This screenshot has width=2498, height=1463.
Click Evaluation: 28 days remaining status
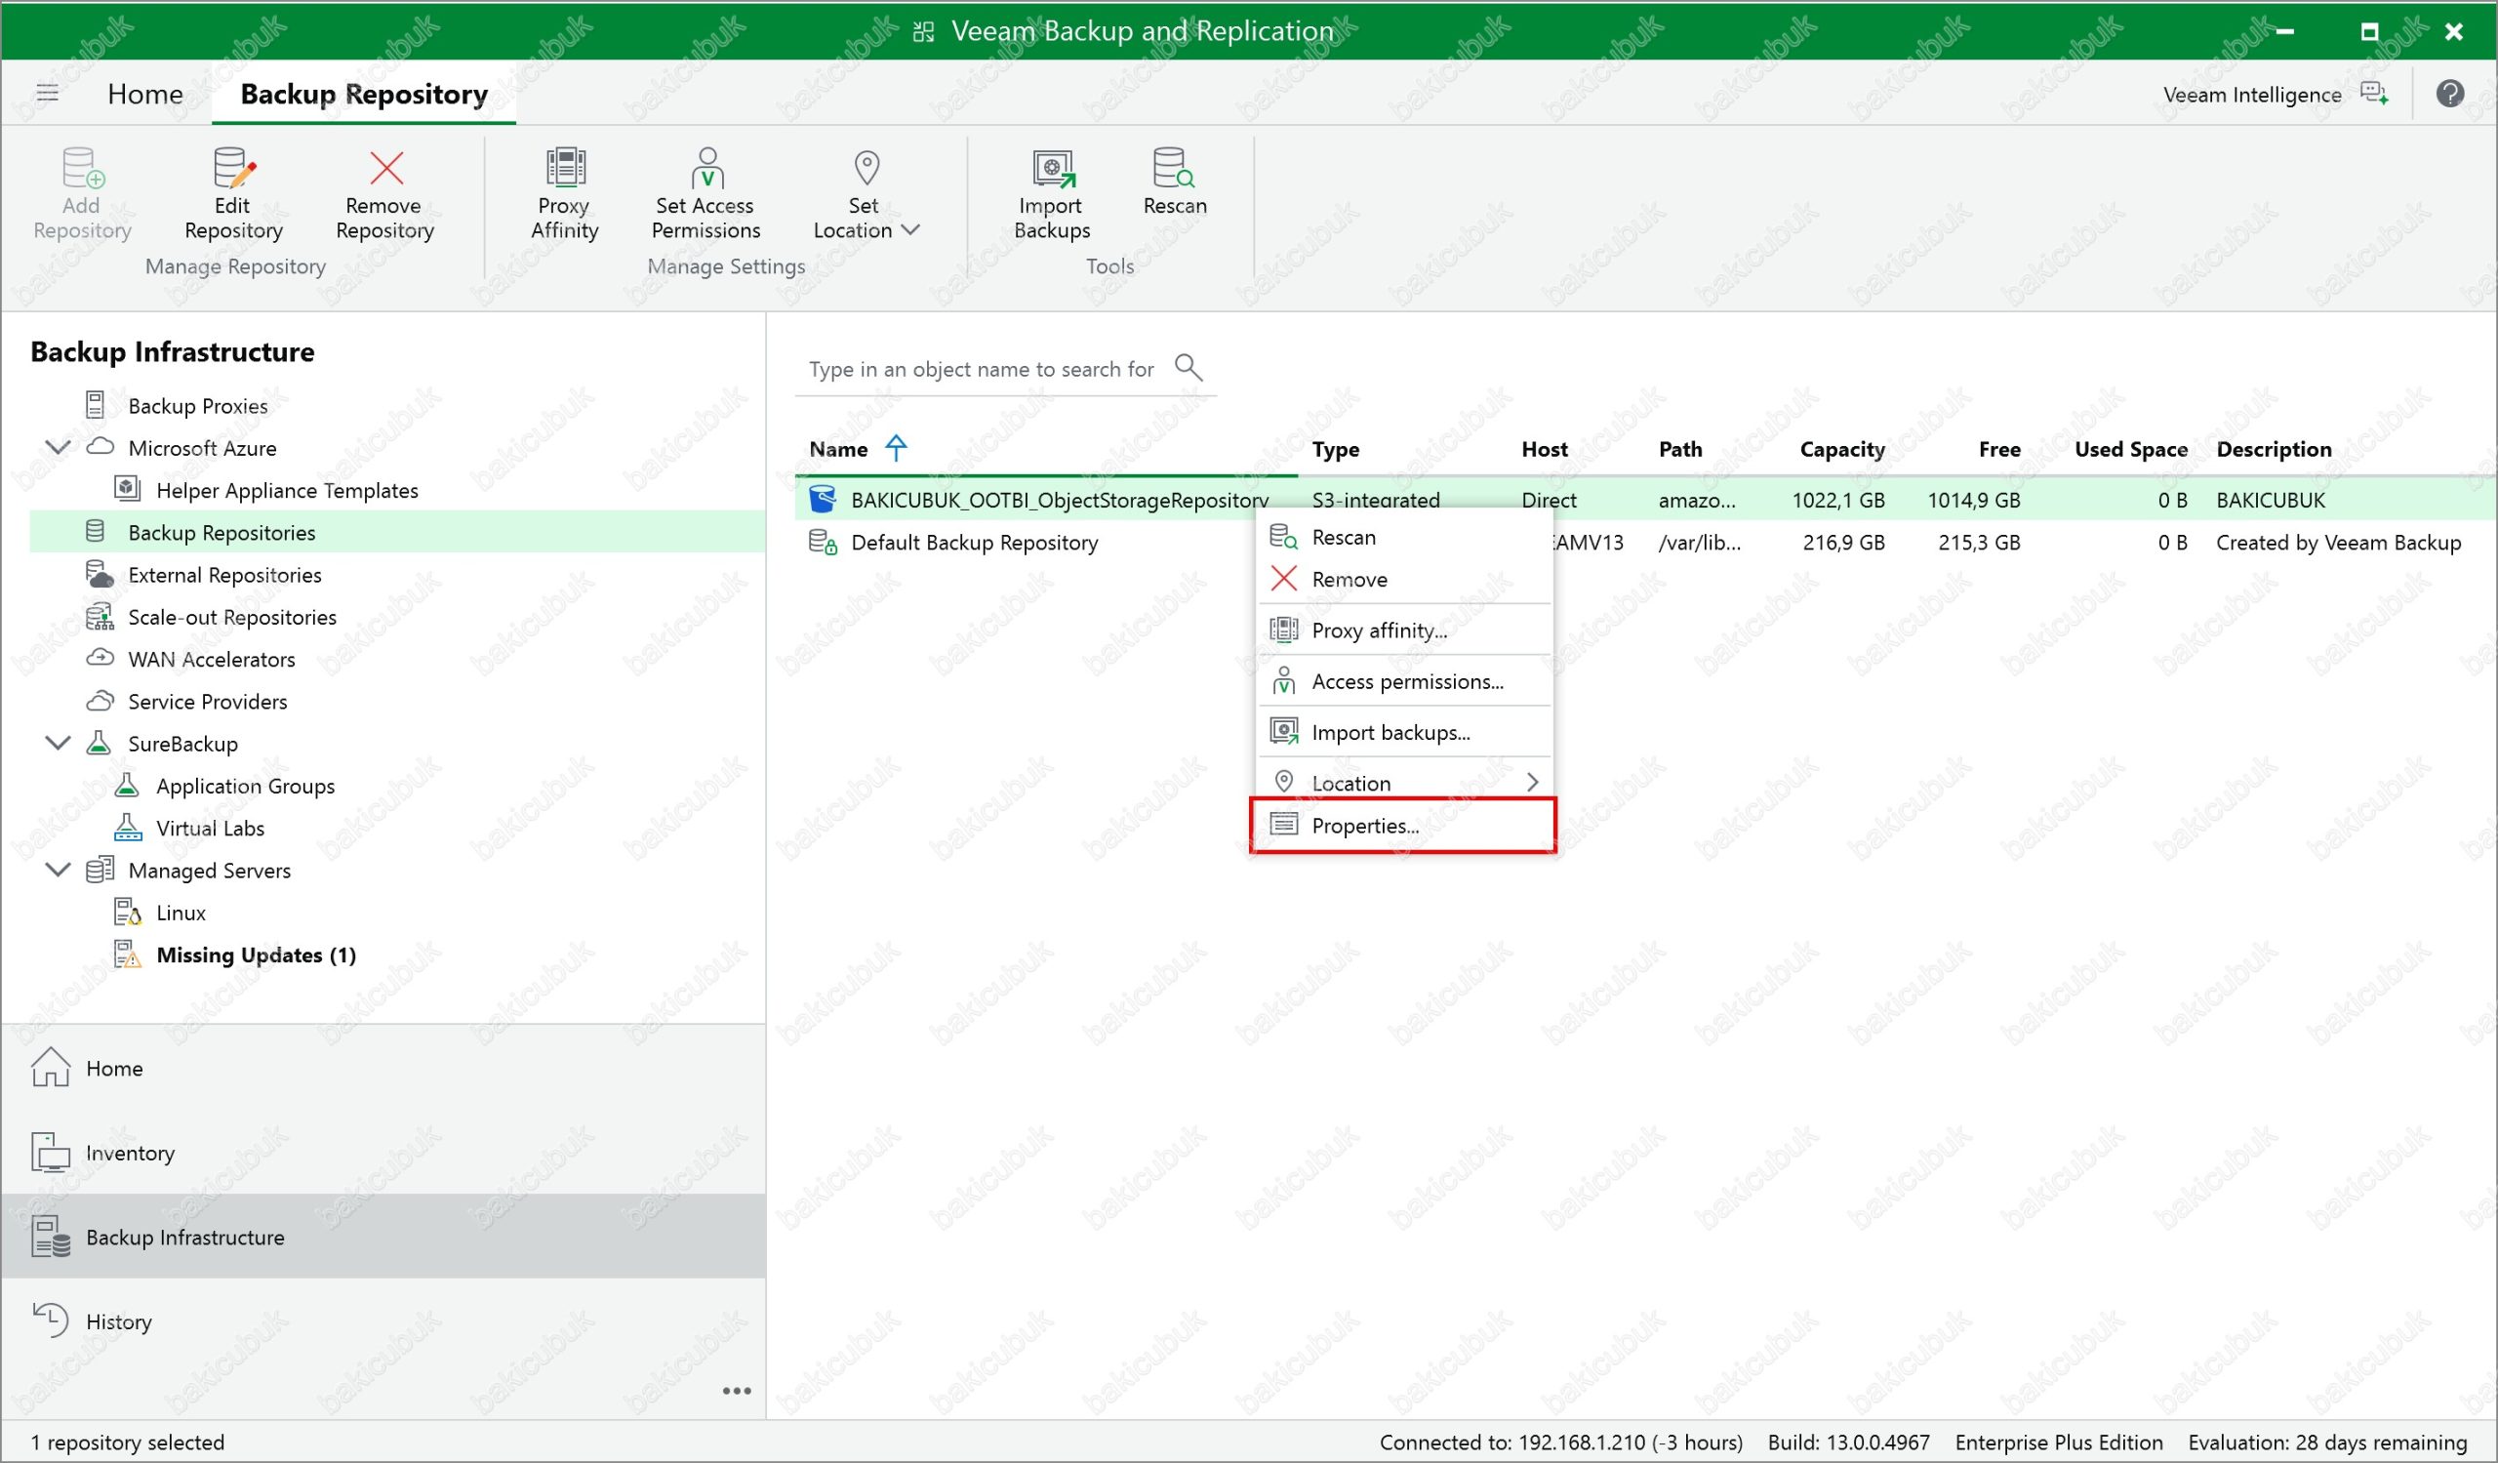click(2327, 1443)
